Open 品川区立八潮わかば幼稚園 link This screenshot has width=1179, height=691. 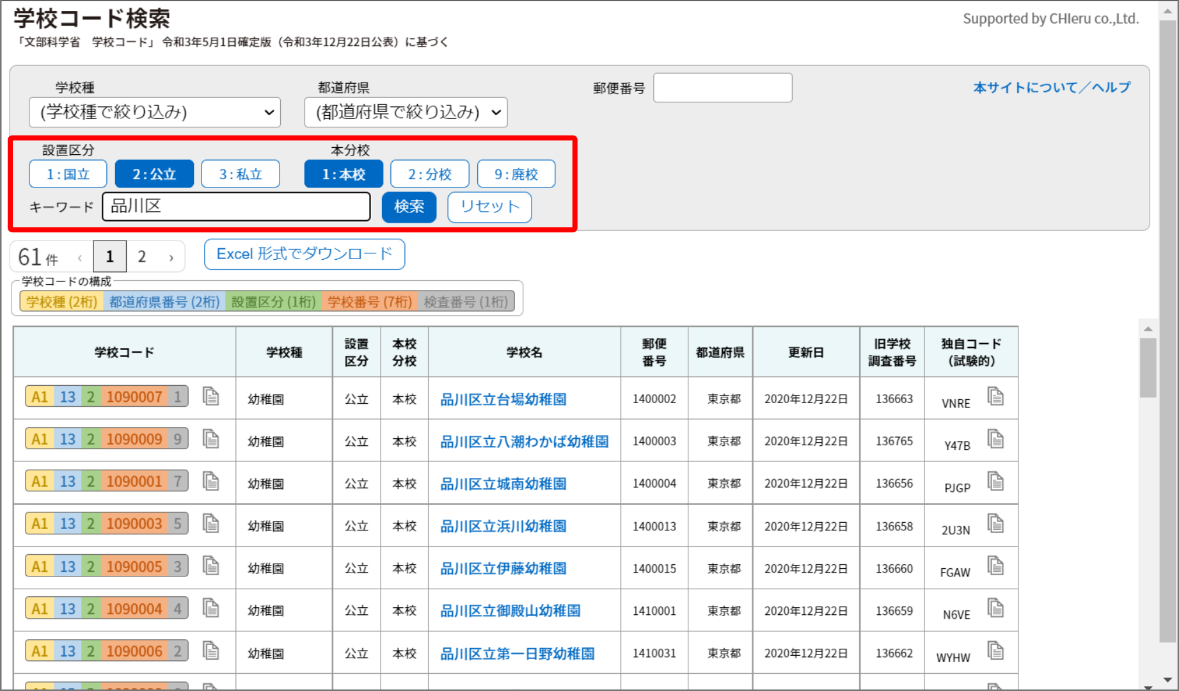click(x=525, y=441)
